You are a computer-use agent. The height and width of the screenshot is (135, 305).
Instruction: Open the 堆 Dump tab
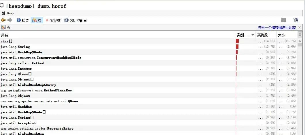(8, 13)
